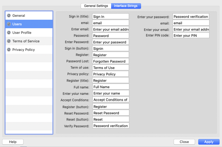This screenshot has width=222, height=147.
Task: Focus the Password Lost text field
Action: [x=111, y=61]
